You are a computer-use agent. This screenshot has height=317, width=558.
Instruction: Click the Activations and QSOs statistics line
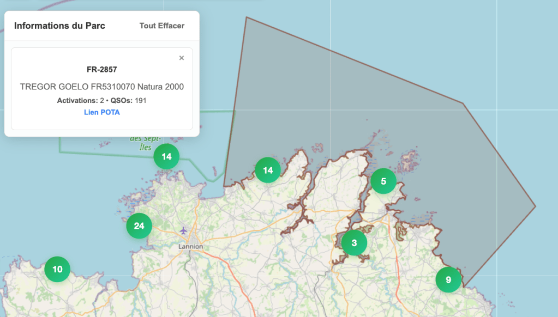101,100
